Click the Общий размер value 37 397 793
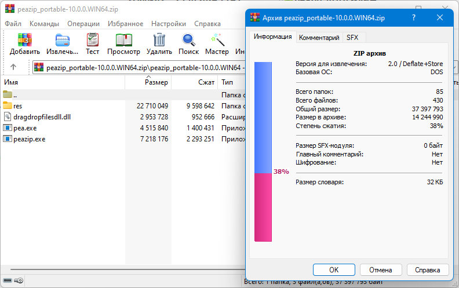Viewport: 459px width, 288px height. pos(427,109)
